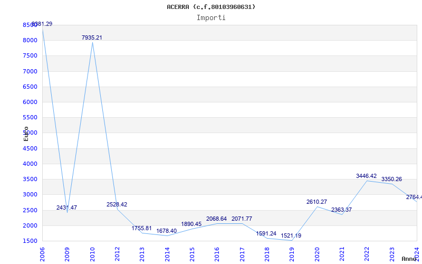Screen dimensions: 422x264
Task: Click the chart title ACERRA (c.f.80103960631)
Action: click(x=211, y=7)
